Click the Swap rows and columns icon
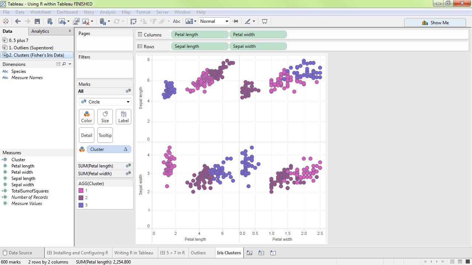The height and width of the screenshot is (265, 472). [x=133, y=21]
